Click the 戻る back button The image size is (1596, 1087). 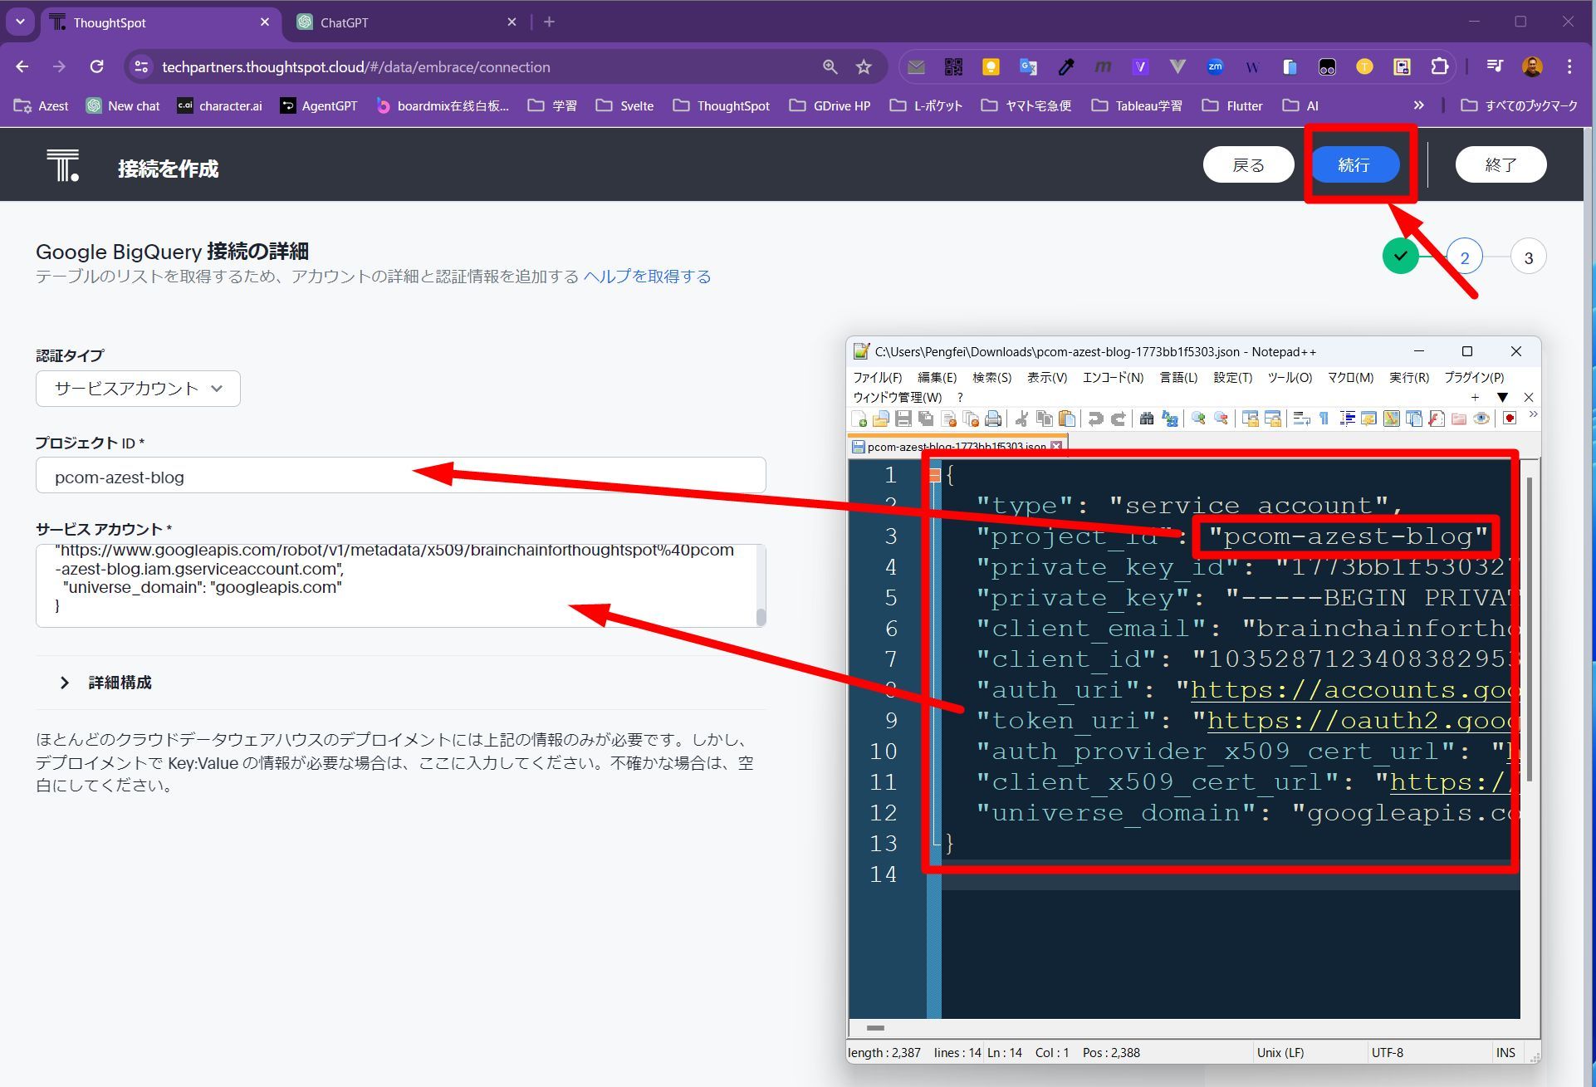coord(1248,164)
